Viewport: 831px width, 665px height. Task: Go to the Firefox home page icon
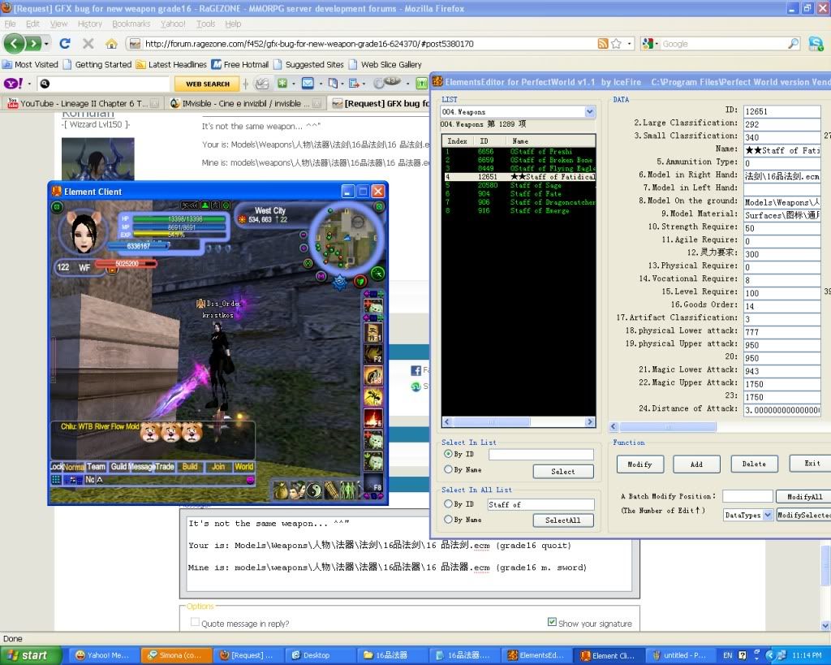click(x=110, y=44)
